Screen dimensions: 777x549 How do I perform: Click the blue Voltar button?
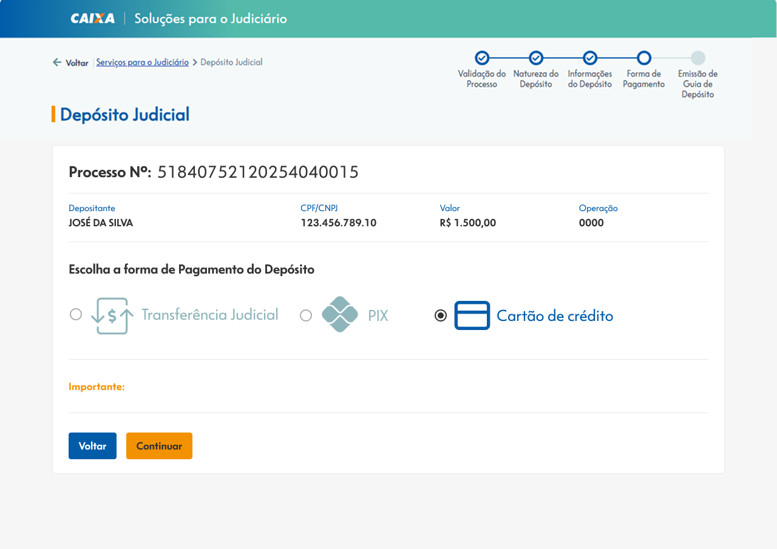coord(92,446)
